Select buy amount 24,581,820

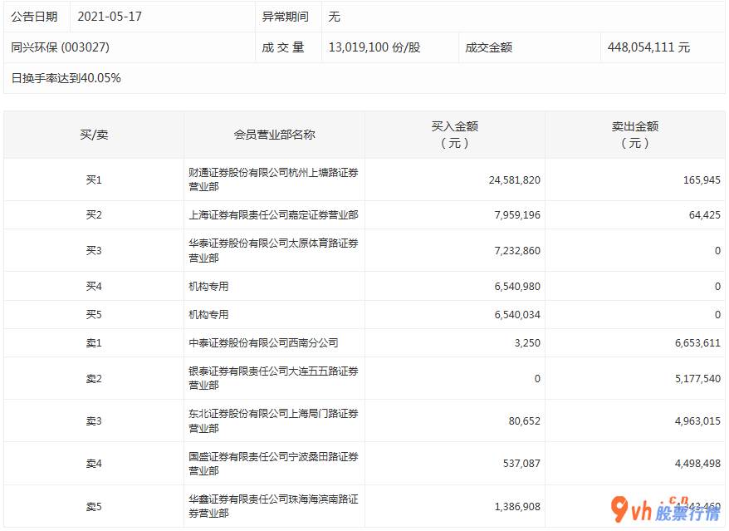tap(514, 179)
